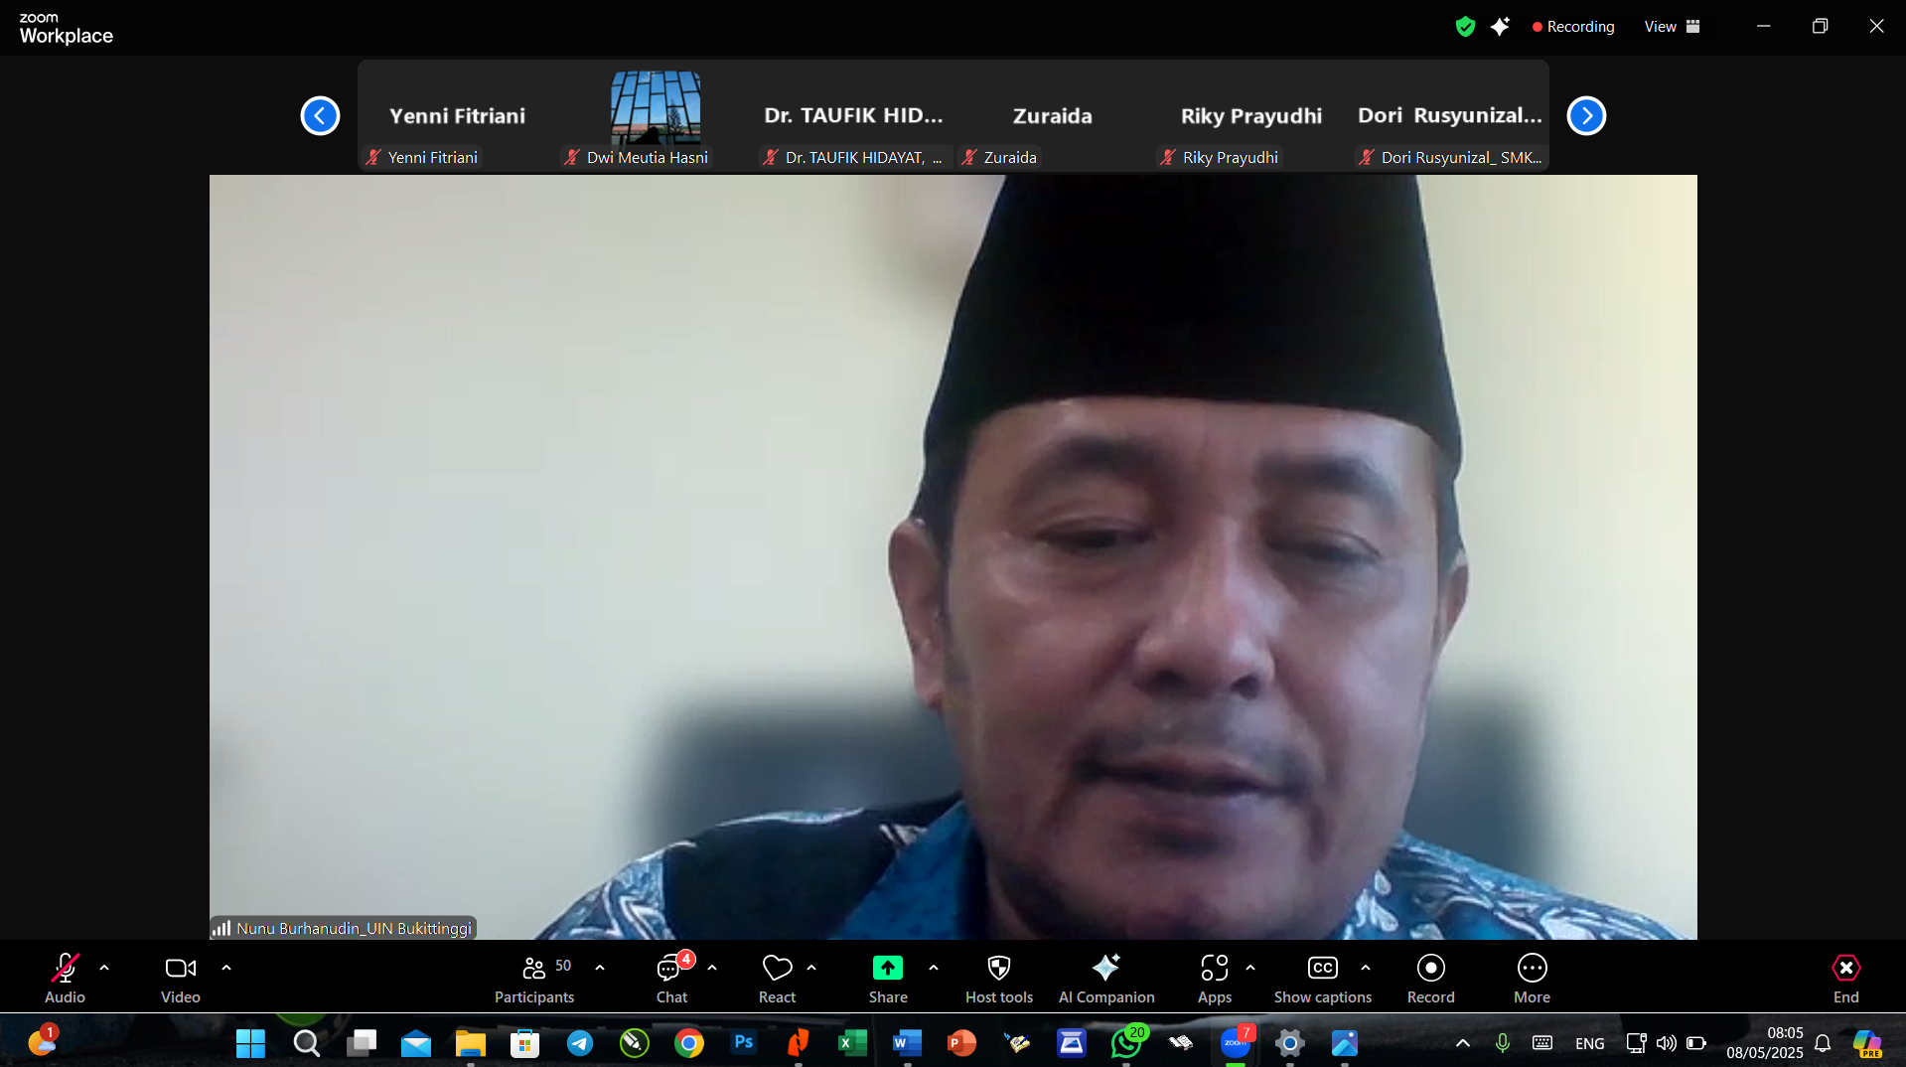The image size is (1906, 1067).
Task: Open File Explorer from taskbar
Action: coord(470,1043)
